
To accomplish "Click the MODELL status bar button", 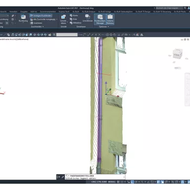I will click(x=112, y=182).
